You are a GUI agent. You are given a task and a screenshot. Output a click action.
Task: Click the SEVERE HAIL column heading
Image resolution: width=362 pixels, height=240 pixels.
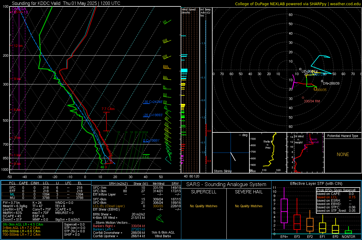[x=248, y=192]
